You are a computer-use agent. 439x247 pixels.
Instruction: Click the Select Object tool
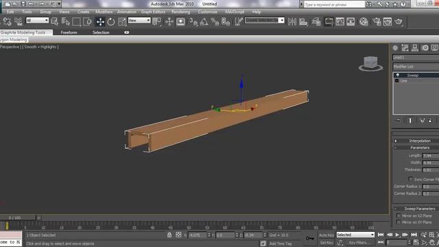coord(55,21)
